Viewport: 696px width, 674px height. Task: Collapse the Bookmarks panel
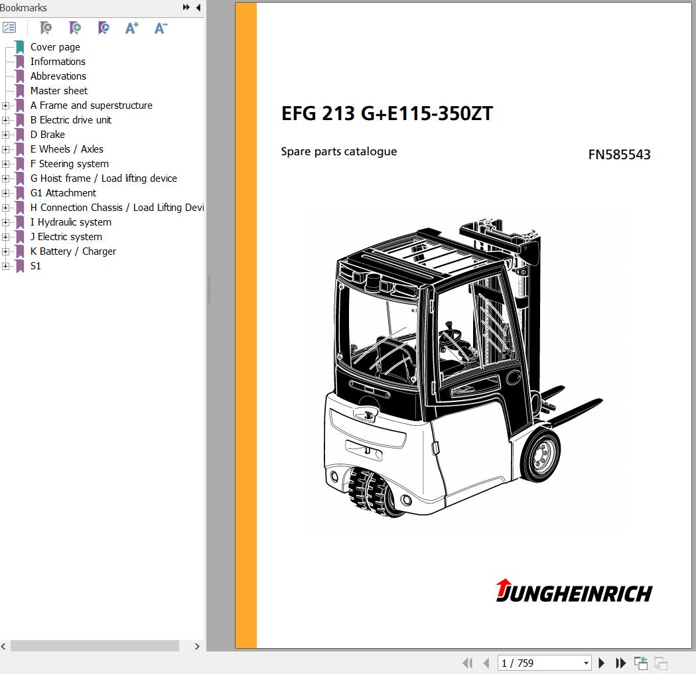[x=198, y=8]
